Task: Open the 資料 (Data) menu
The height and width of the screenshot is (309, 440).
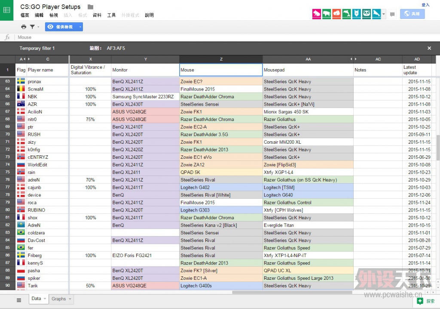Action: pyautogui.click(x=97, y=15)
